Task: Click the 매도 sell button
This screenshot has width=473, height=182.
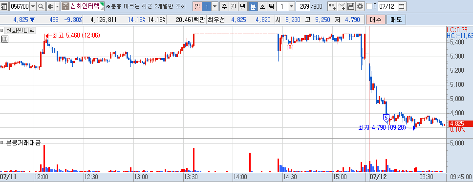Action: 396,20
